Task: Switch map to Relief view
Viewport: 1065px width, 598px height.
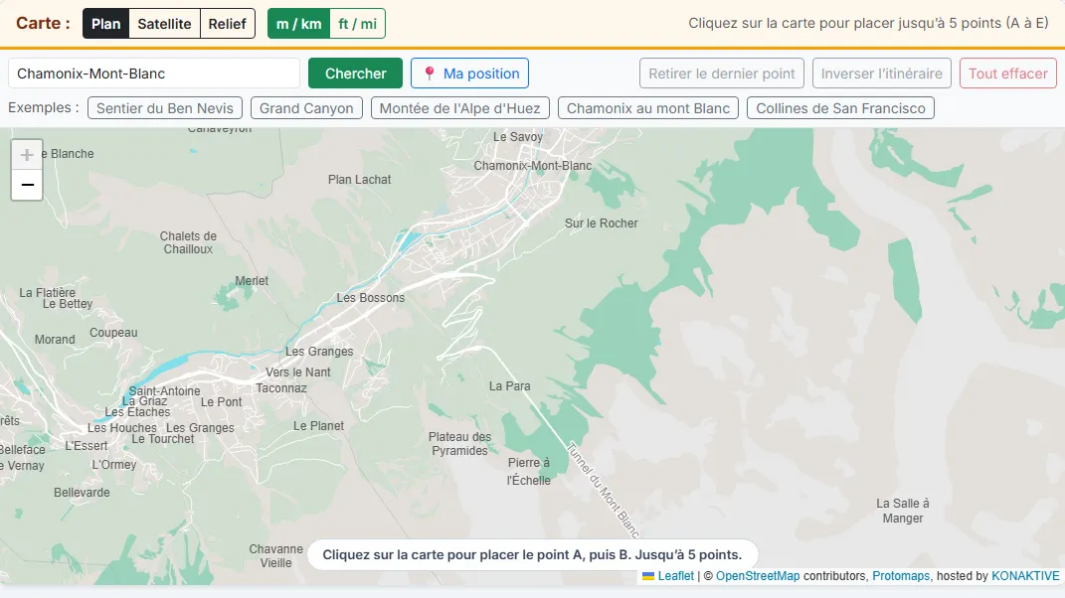Action: click(228, 24)
